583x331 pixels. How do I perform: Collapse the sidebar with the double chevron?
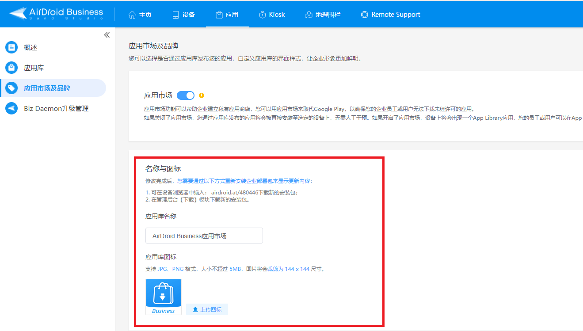pos(107,35)
